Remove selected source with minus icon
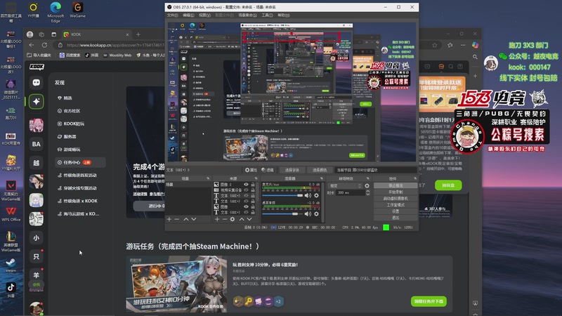Viewport: 562px width, 316px height. [225, 219]
